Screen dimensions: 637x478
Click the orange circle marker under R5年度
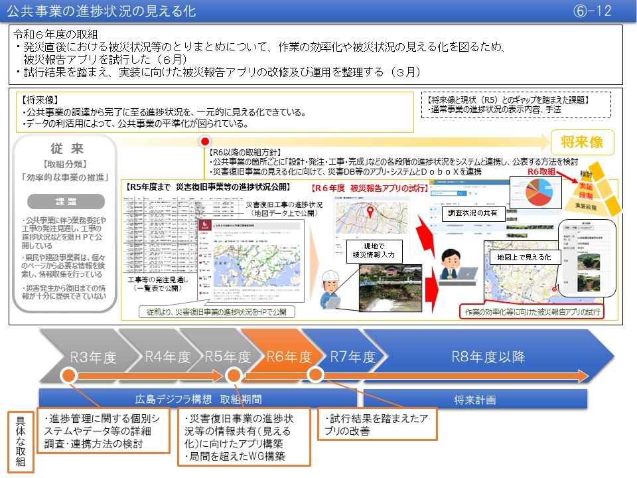pyautogui.click(x=233, y=375)
